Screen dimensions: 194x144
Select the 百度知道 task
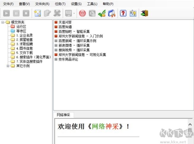65,27
